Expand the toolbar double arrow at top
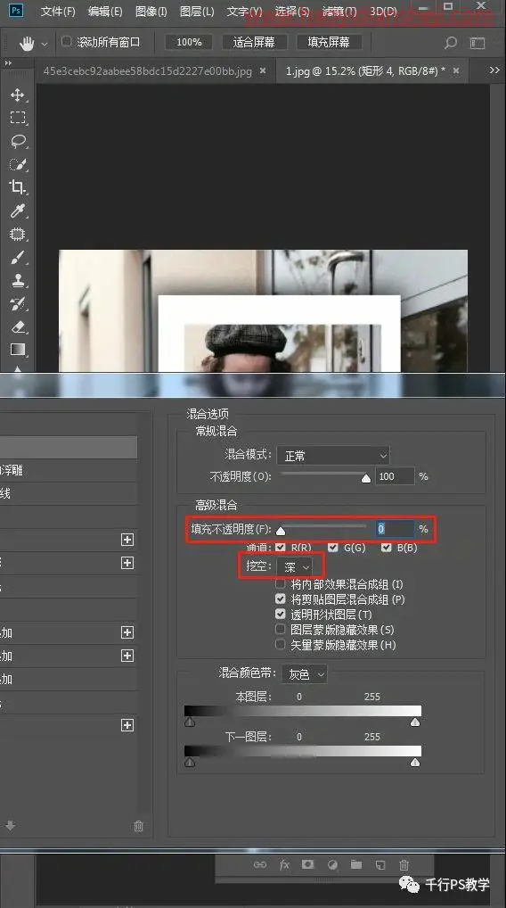506x908 pixels. tap(8, 62)
